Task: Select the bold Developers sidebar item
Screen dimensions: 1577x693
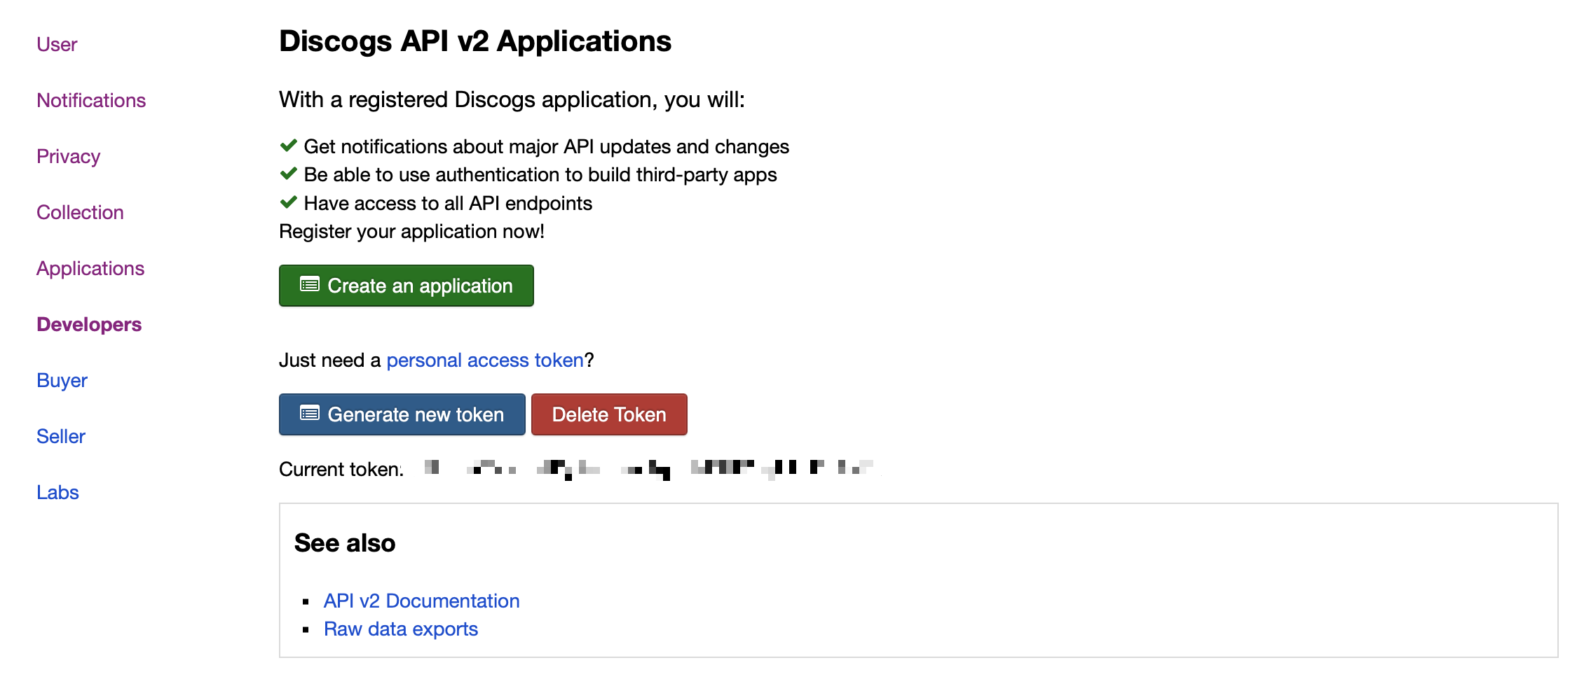Action: coord(89,324)
